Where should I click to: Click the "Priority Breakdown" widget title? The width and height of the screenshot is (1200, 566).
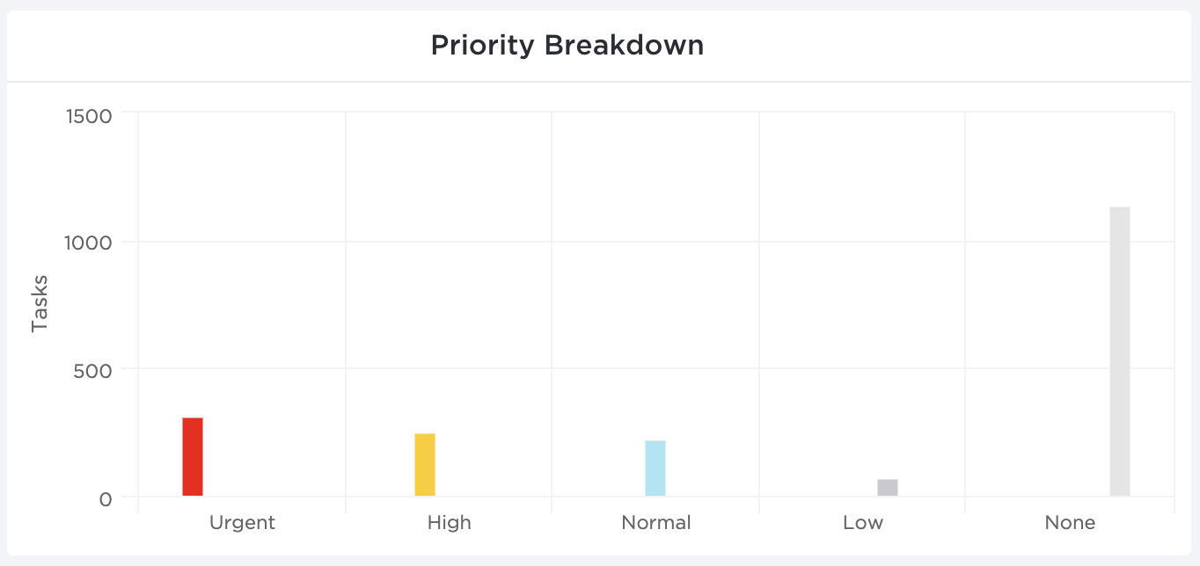[x=567, y=46]
